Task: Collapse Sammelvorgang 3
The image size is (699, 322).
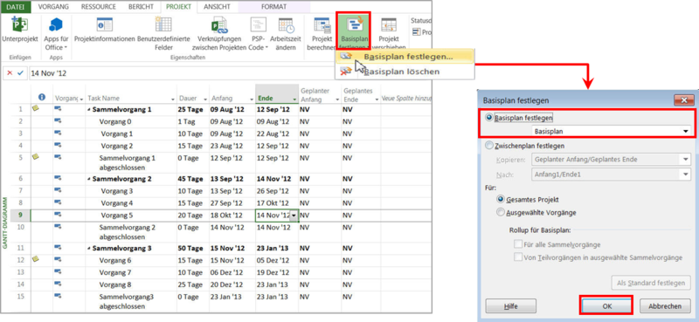Action: [x=89, y=249]
